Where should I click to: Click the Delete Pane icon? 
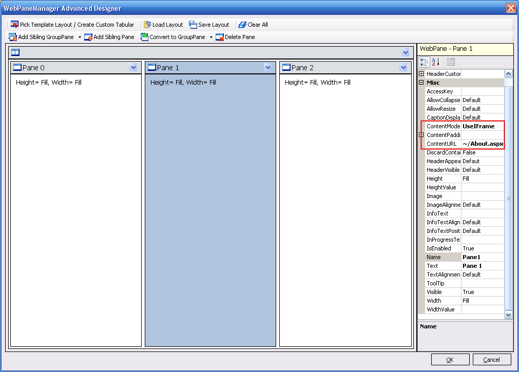(x=220, y=37)
